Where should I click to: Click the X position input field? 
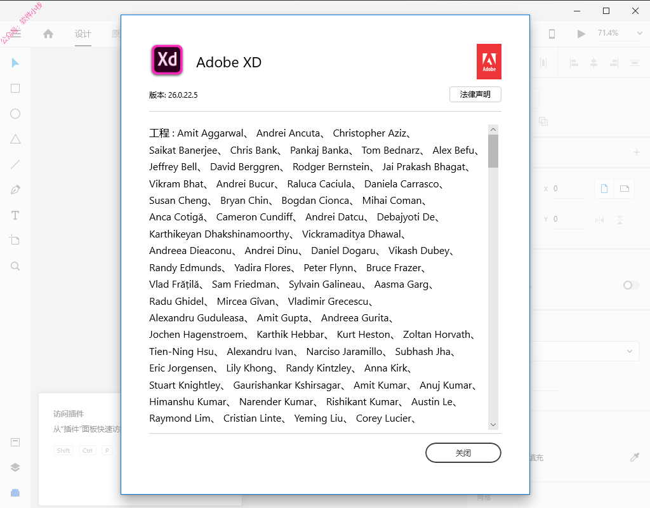pos(567,189)
